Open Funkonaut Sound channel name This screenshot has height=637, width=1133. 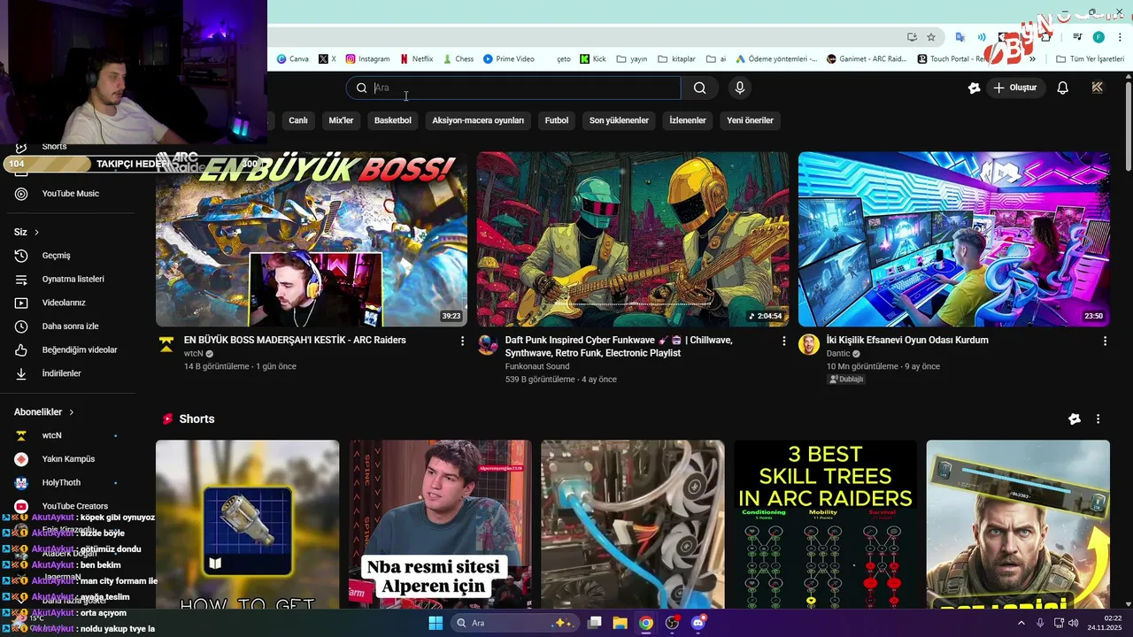537,366
